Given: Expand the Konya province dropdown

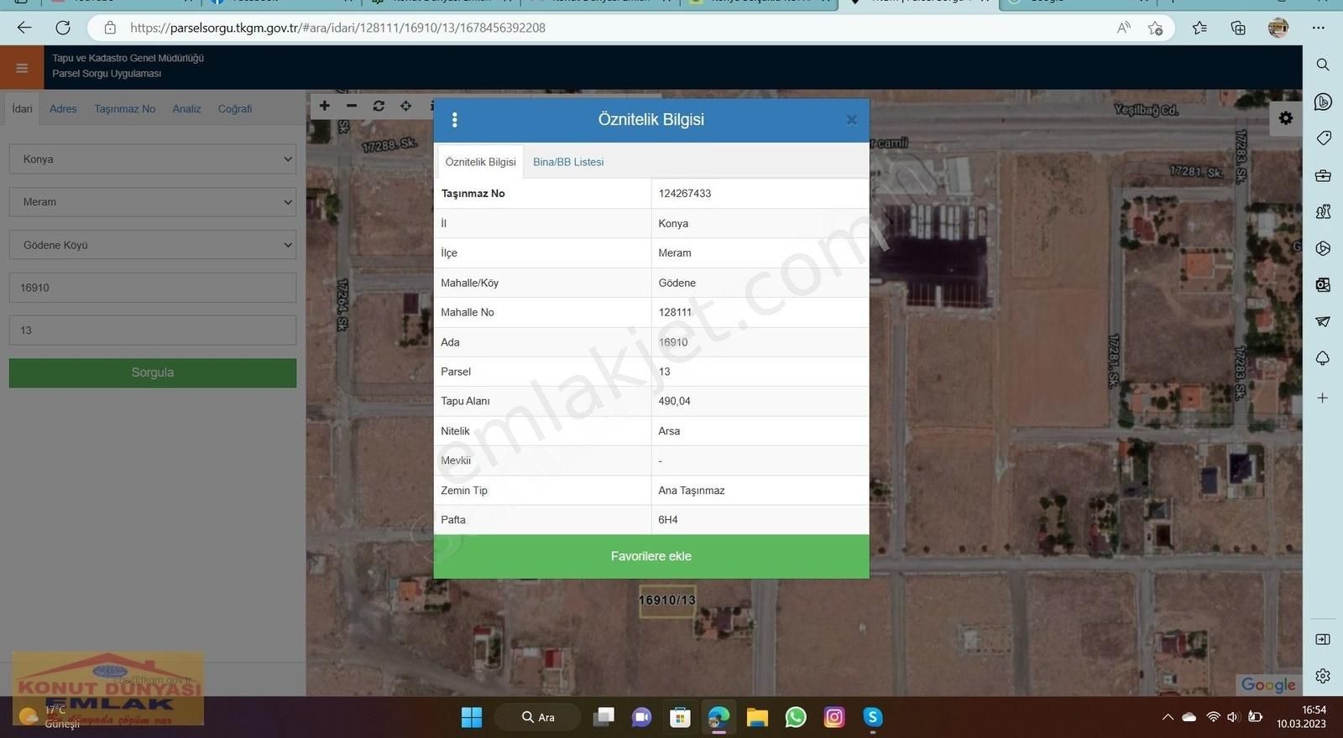Looking at the screenshot, I should click(x=153, y=159).
